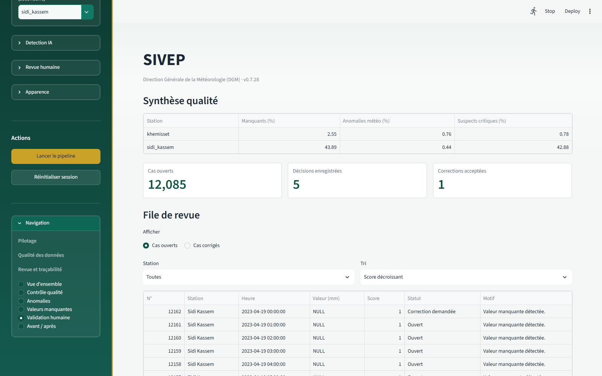Click the Detection IA chevron icon
The height and width of the screenshot is (376, 602).
coord(20,43)
